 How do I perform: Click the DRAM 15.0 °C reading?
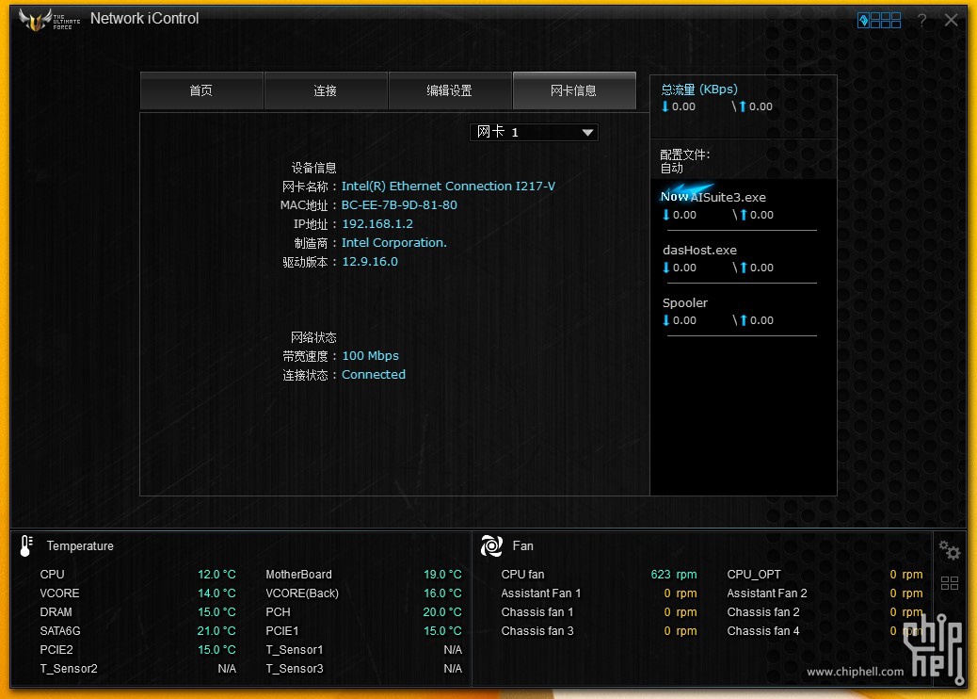click(x=216, y=612)
